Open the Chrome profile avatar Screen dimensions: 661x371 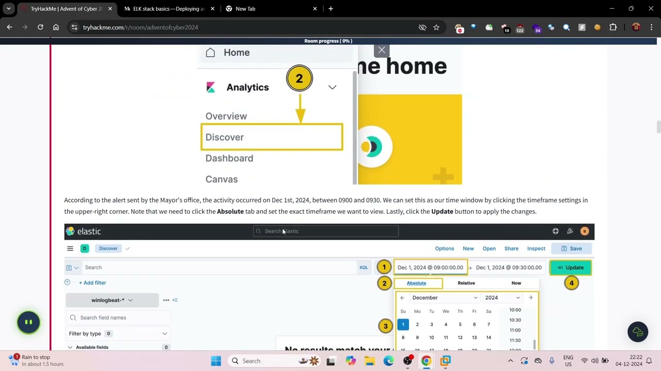point(636,27)
